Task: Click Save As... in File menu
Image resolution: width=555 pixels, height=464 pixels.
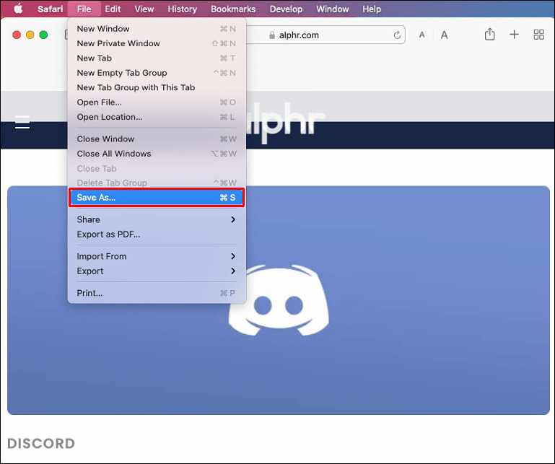Action: pos(157,198)
